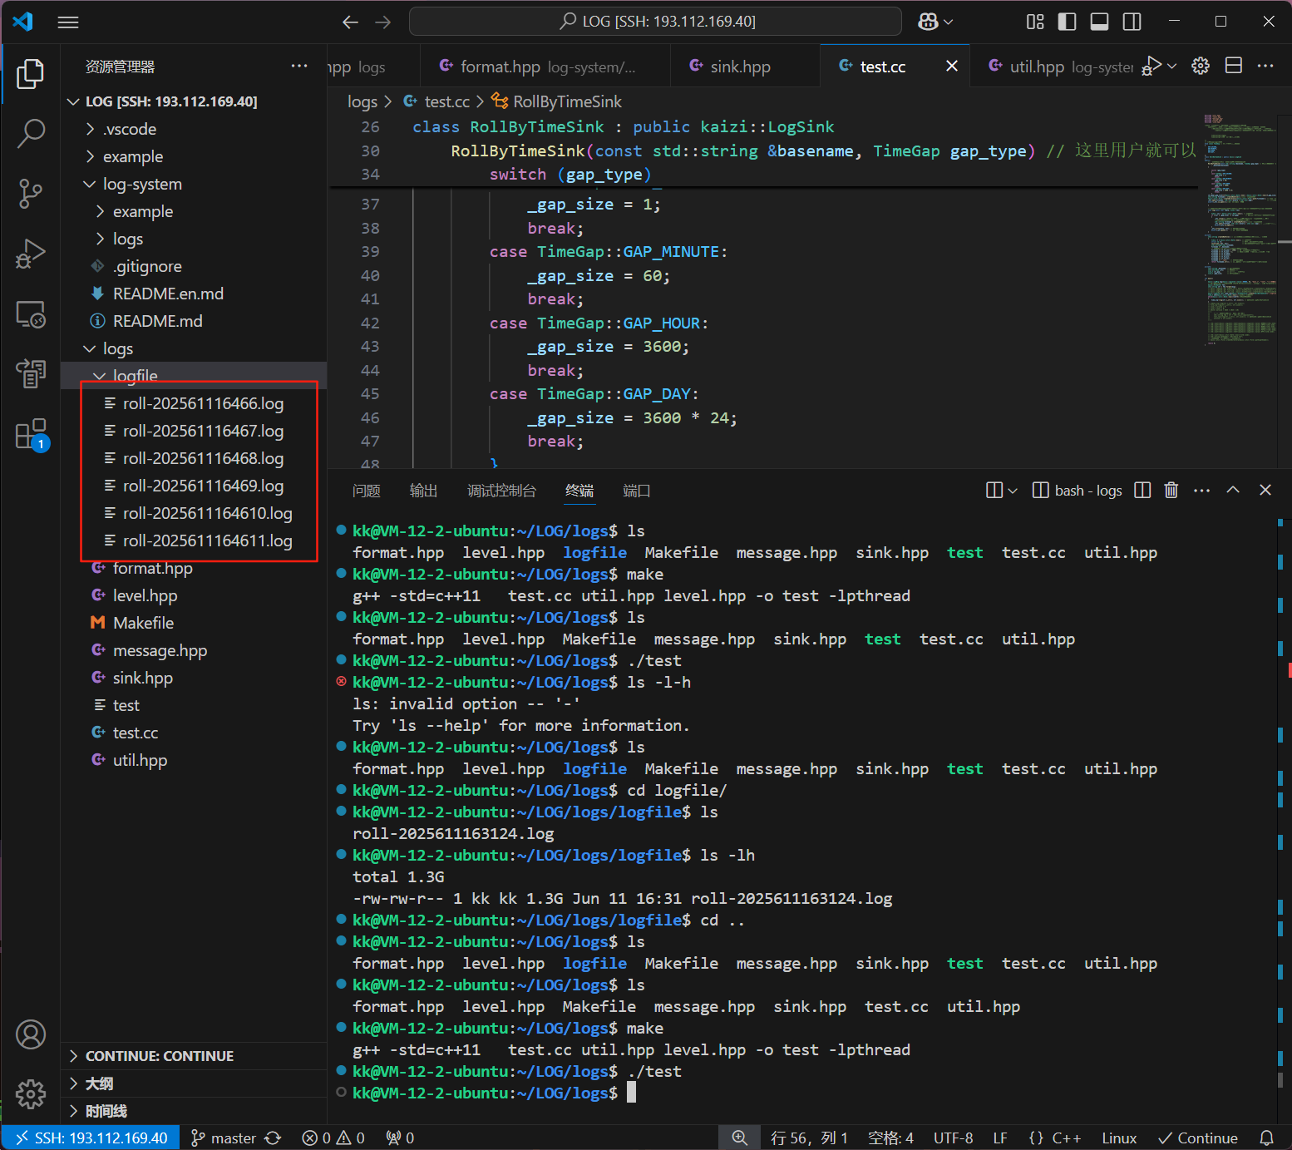
Task: Close the test.cc editor tab
Action: point(952,66)
